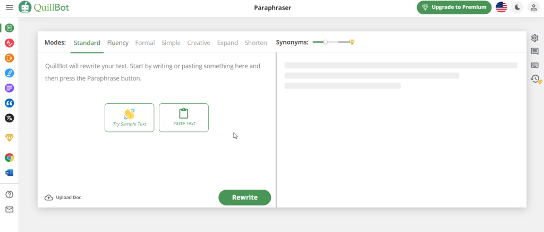Click the Paste Text box
Viewport: 544px width, 232px height.
pos(184,118)
